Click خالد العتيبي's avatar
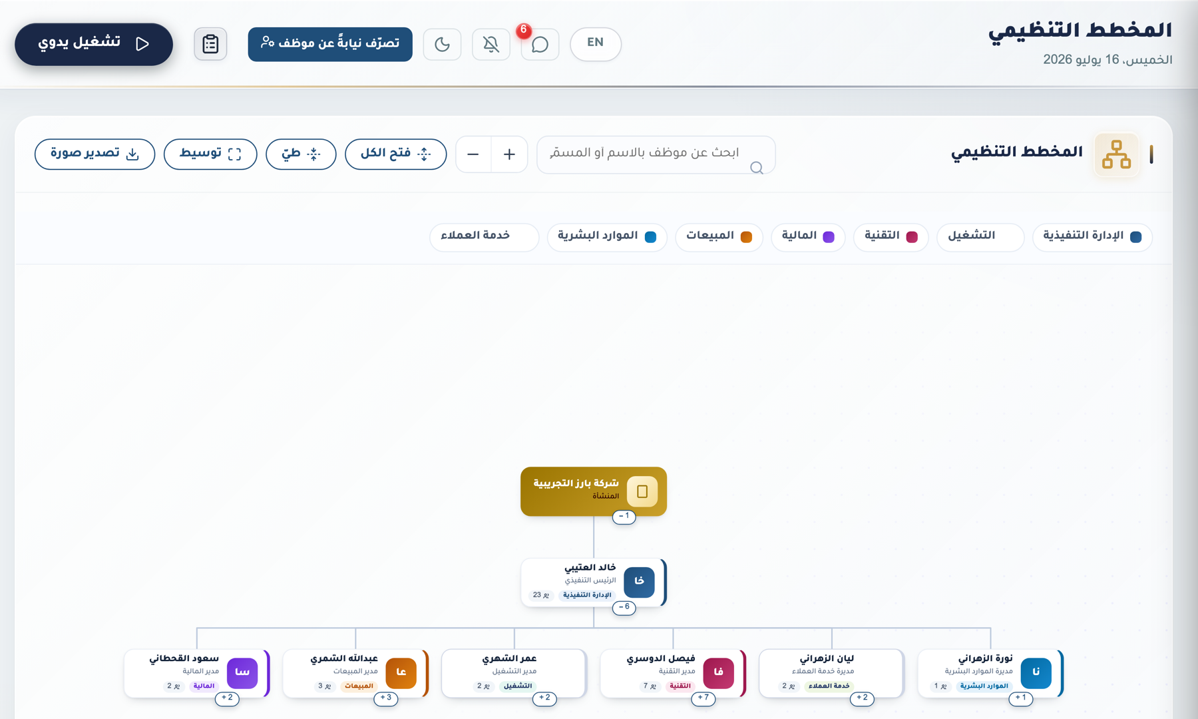This screenshot has width=1198, height=719. coord(639,582)
